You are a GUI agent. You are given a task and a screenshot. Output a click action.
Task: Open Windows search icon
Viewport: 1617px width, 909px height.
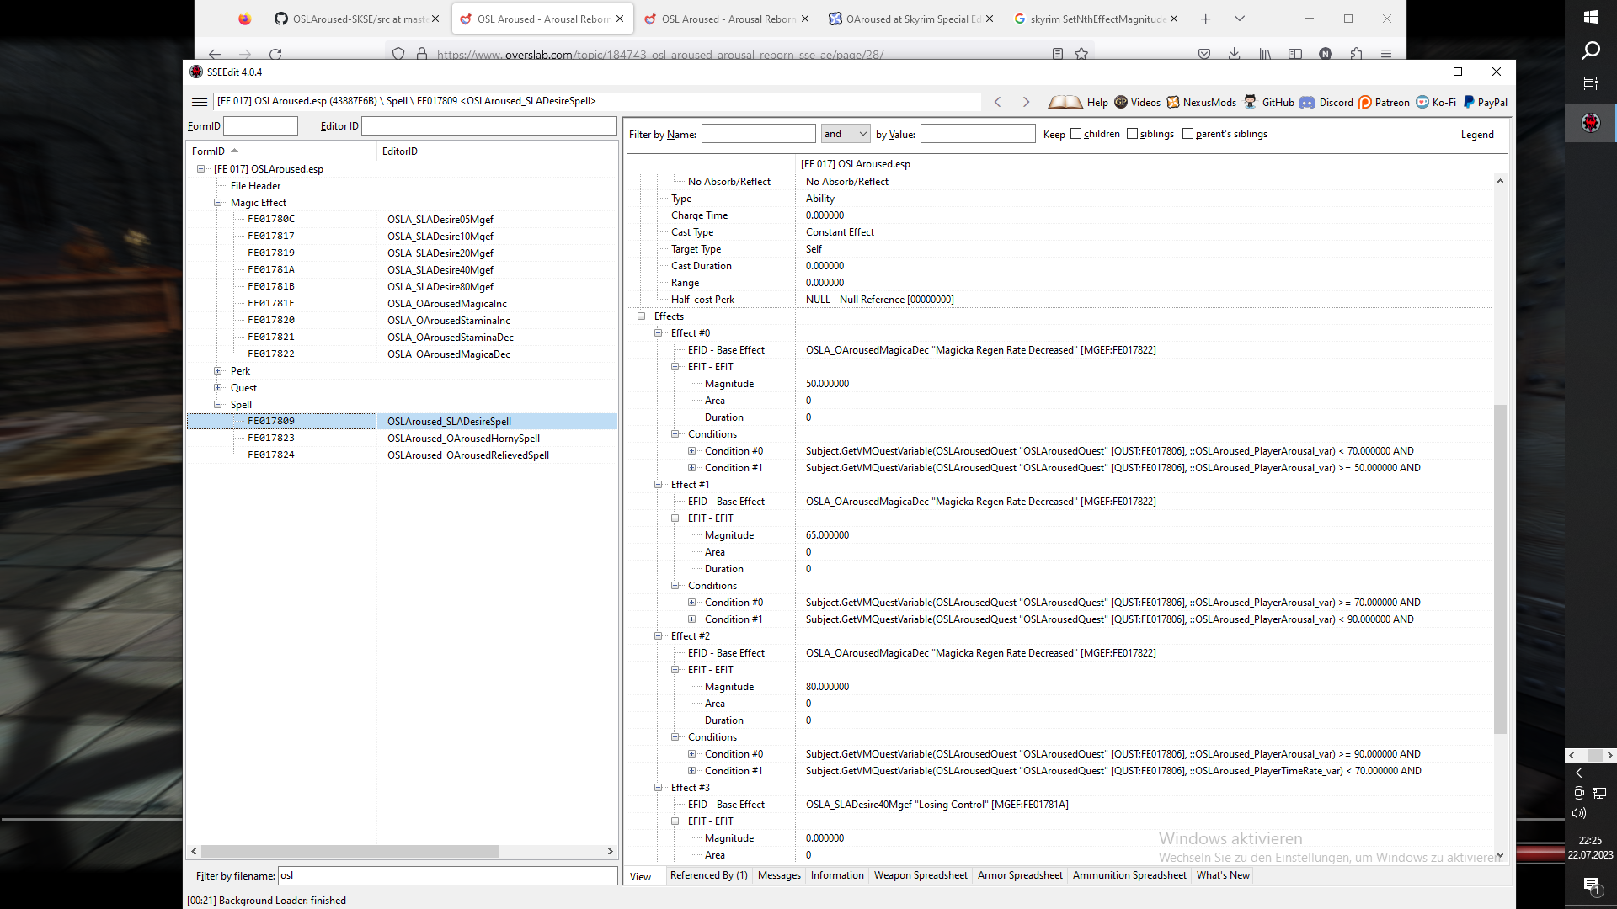click(x=1590, y=50)
